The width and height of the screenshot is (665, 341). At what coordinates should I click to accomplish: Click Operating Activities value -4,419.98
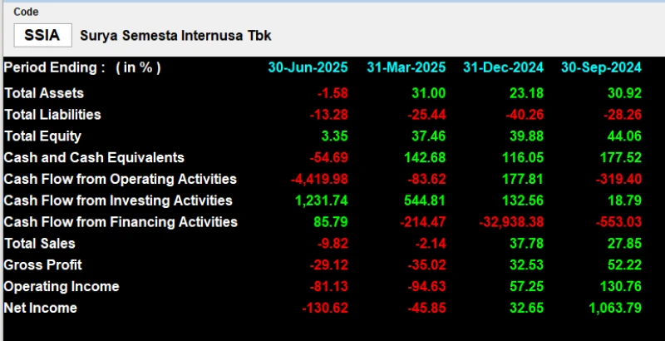click(319, 179)
